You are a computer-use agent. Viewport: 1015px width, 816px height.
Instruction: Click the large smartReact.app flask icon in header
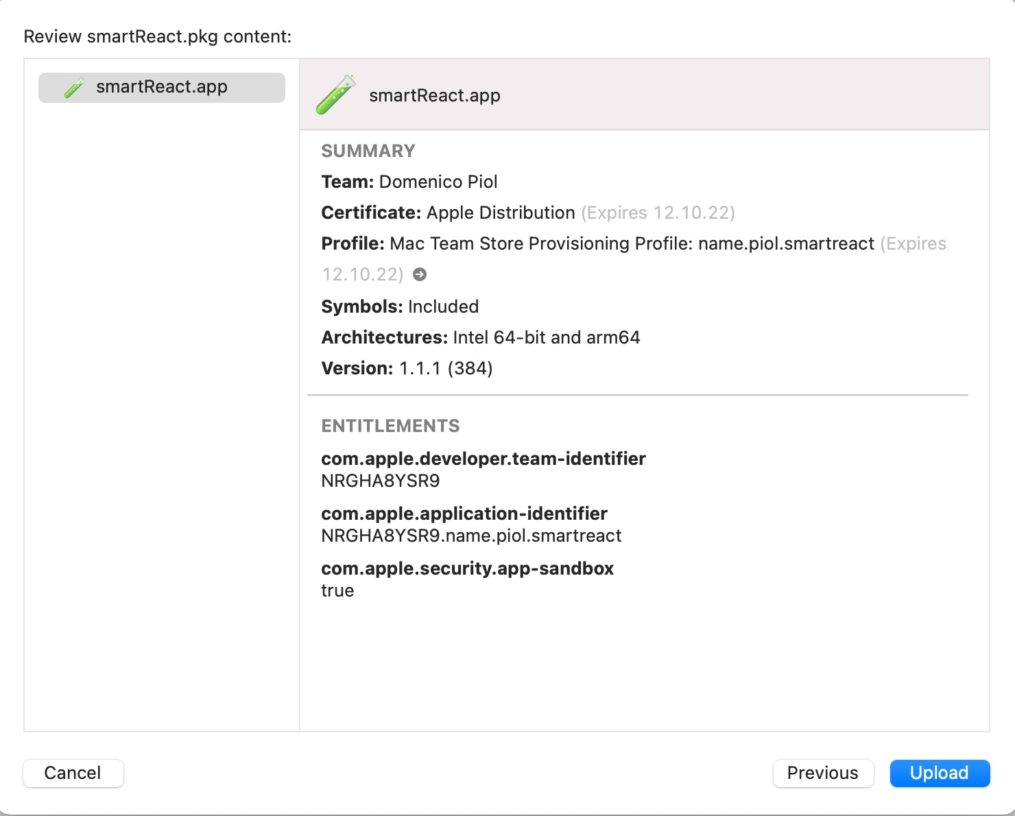[x=335, y=95]
